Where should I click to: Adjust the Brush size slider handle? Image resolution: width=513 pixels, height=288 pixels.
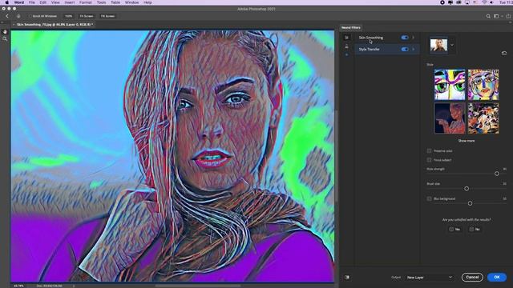click(x=467, y=189)
